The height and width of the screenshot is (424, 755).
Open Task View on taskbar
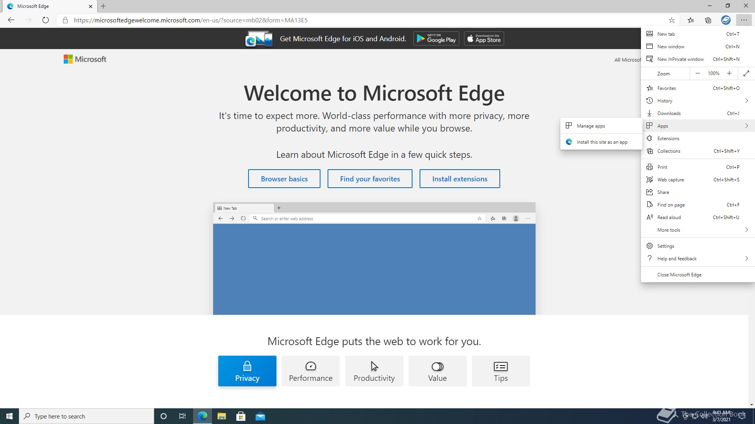pyautogui.click(x=182, y=416)
